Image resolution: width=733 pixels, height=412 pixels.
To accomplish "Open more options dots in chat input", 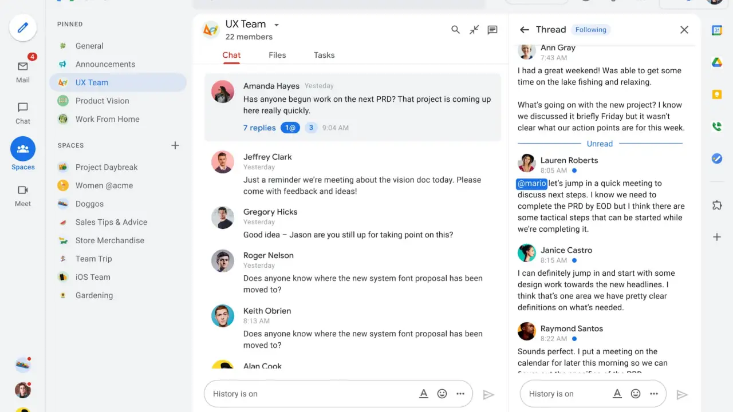I will coord(460,394).
